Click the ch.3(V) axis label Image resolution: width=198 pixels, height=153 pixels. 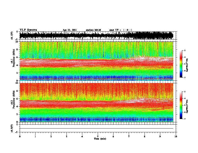pyautogui.click(x=12, y=128)
